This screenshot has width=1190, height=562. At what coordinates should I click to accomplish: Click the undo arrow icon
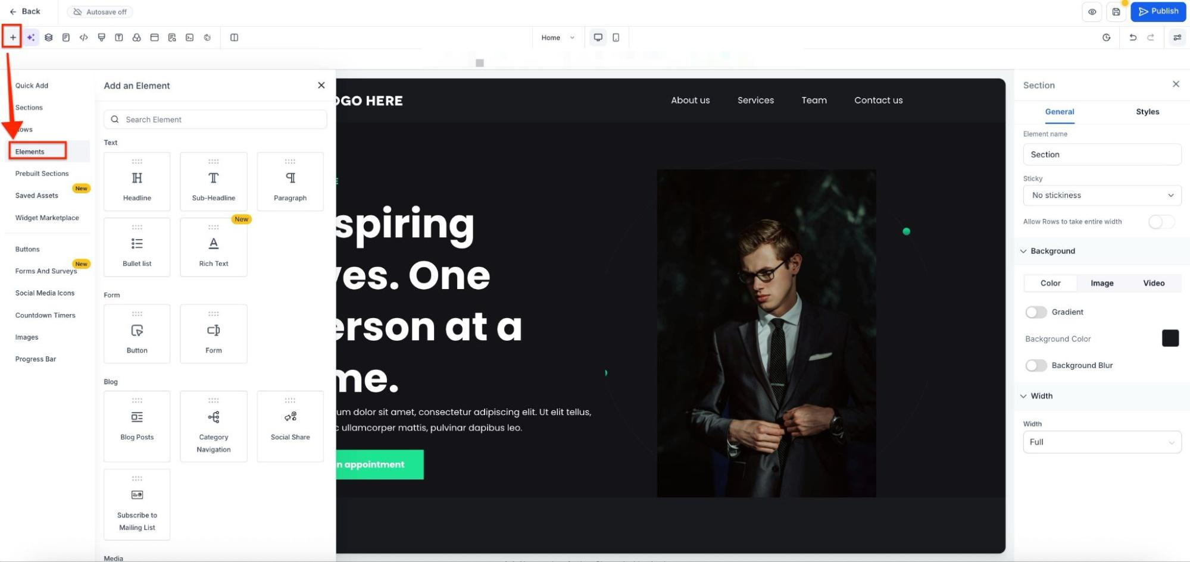coord(1133,37)
